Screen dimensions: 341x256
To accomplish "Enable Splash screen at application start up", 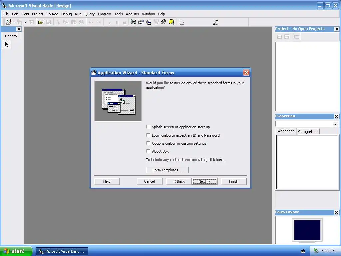I will 148,127.
